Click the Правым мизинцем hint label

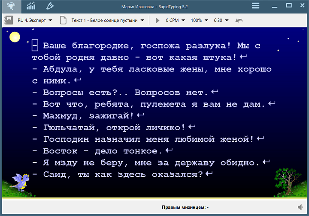pos(185,207)
